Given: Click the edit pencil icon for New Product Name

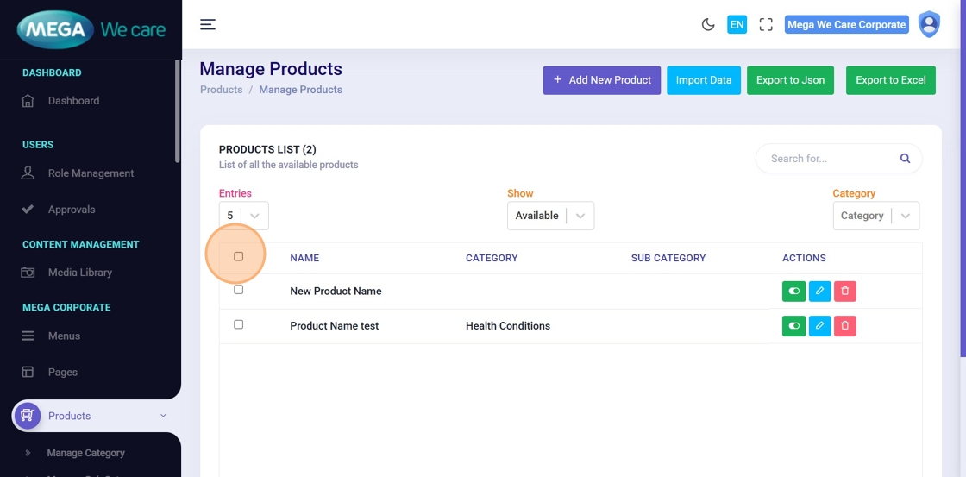Looking at the screenshot, I should 819,292.
